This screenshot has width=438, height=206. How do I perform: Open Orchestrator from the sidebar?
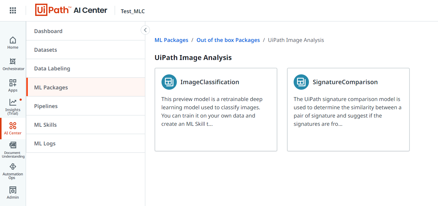coord(13,64)
